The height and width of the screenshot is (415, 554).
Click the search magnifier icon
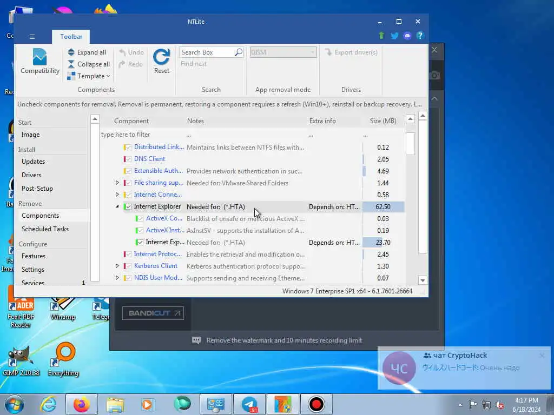click(239, 52)
